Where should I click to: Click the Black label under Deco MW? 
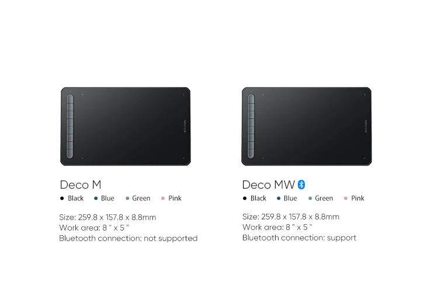point(258,199)
